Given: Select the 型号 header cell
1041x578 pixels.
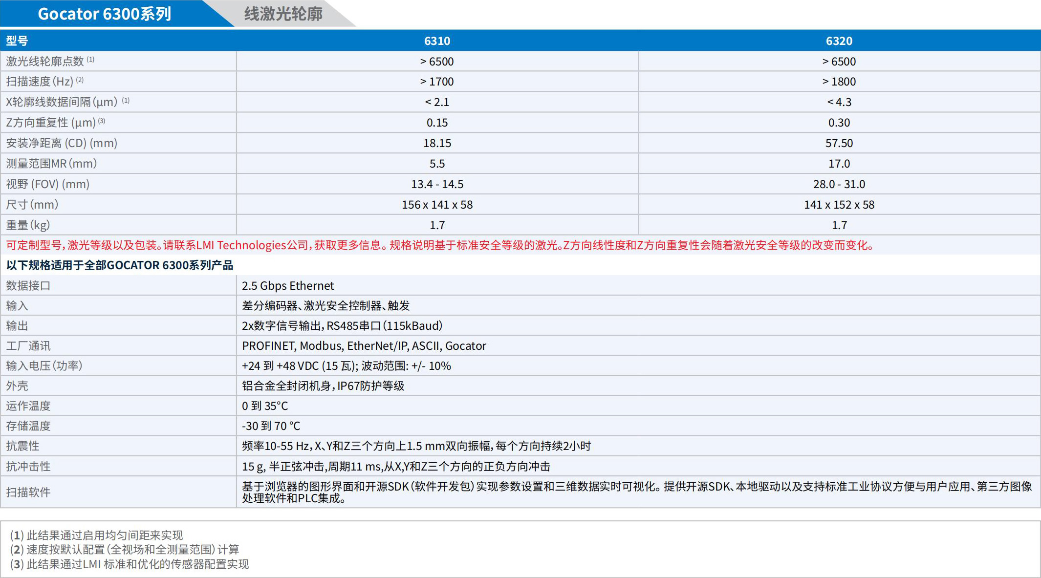Looking at the screenshot, I should point(17,41).
